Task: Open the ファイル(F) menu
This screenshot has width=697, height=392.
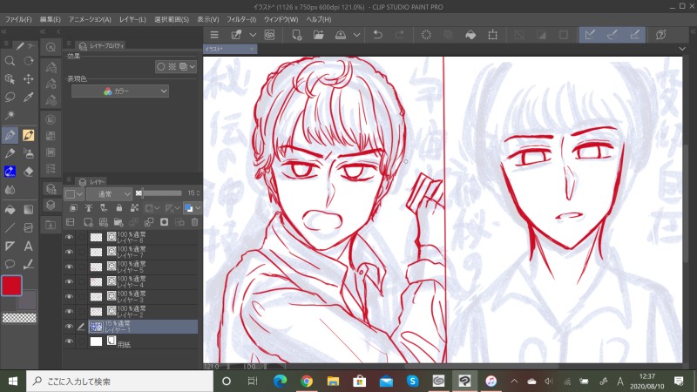Action: [x=18, y=19]
